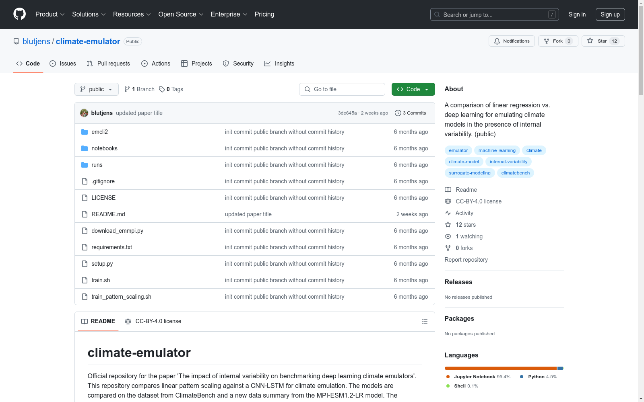644x402 pixels.
Task: Click the Report repository link
Action: pos(466,260)
